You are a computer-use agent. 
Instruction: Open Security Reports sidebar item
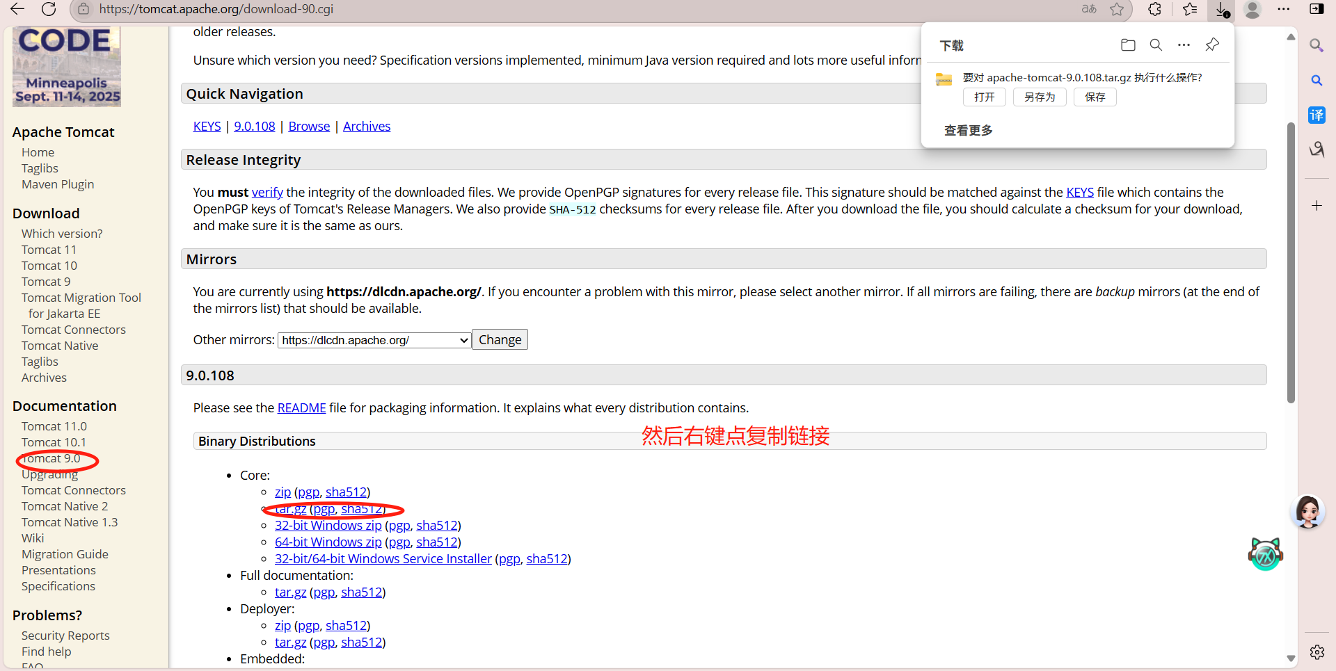tap(65, 636)
